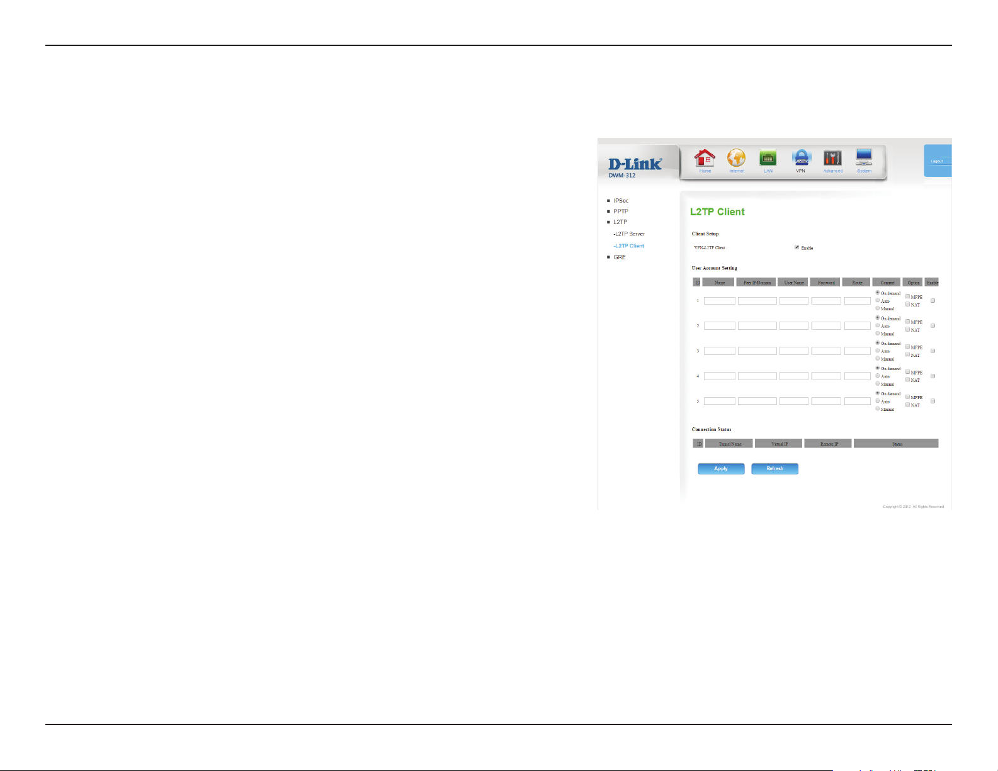
Task: Click the Name input field in row 1
Action: [x=719, y=301]
